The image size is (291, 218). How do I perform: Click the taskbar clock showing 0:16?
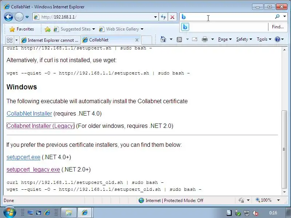[273, 213]
